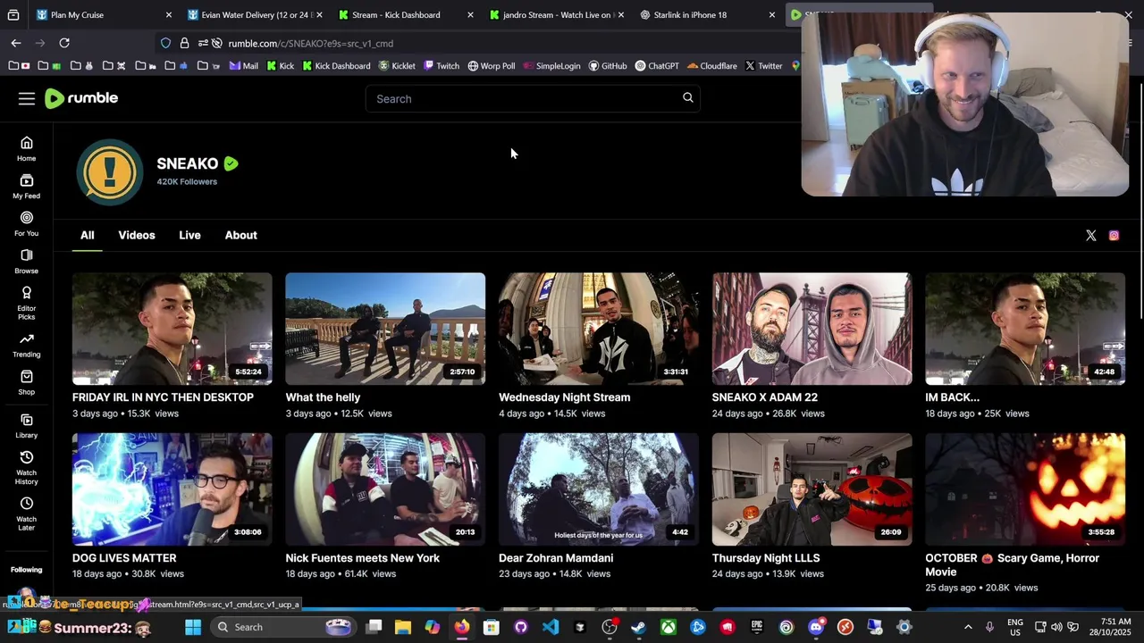Open Thursday Night LLLS video thumbnail
1144x643 pixels.
[x=812, y=489]
